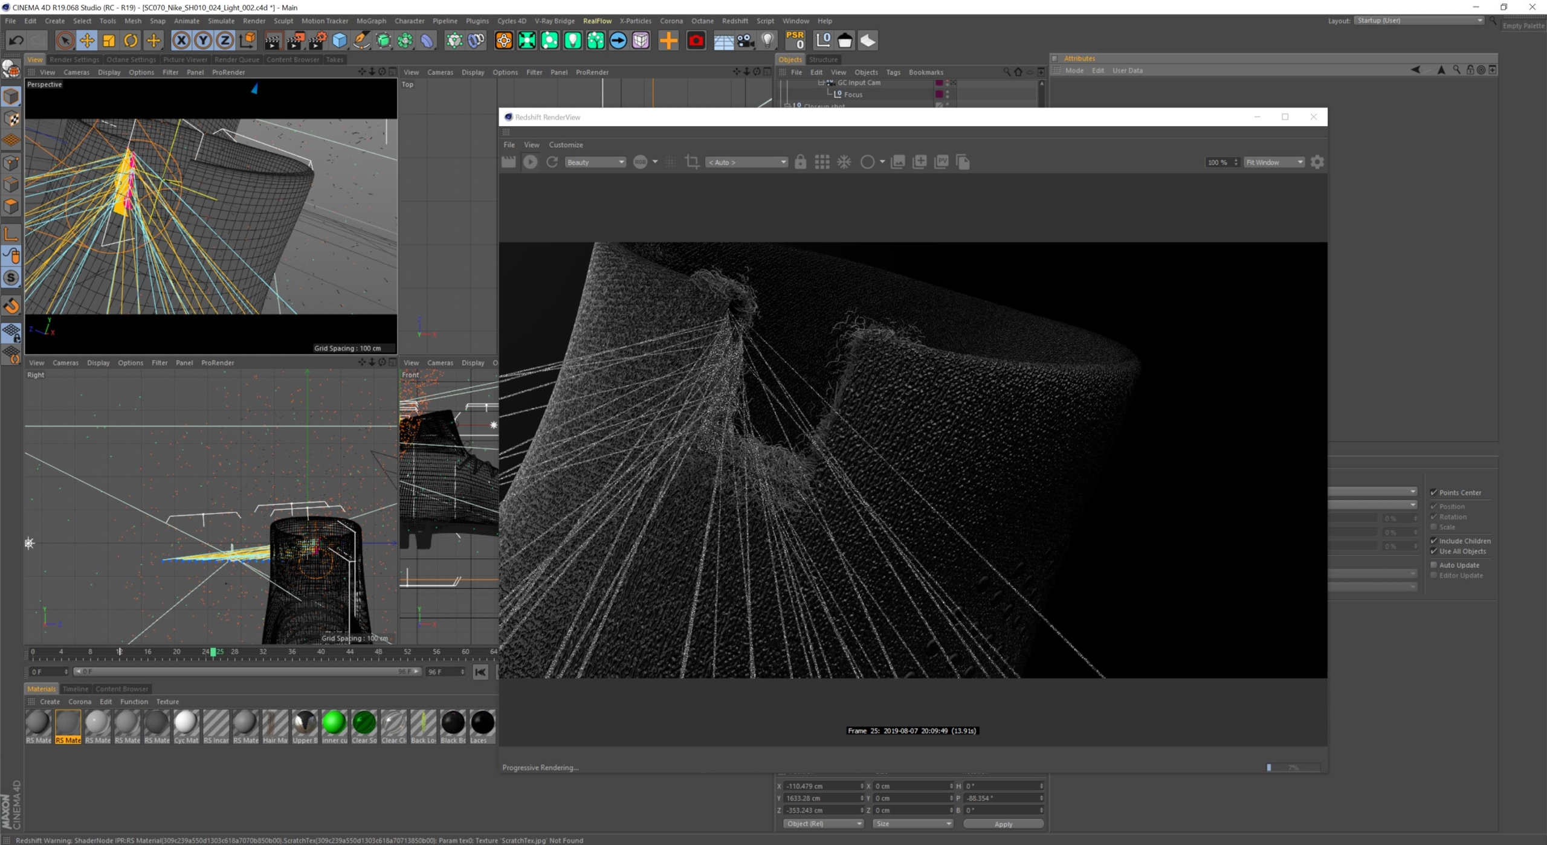Switch to the Structure tab
The width and height of the screenshot is (1547, 845).
tap(823, 59)
